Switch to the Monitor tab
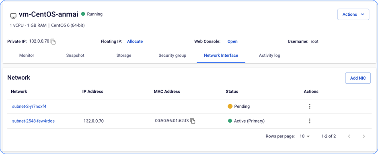378x154 pixels. [x=27, y=55]
